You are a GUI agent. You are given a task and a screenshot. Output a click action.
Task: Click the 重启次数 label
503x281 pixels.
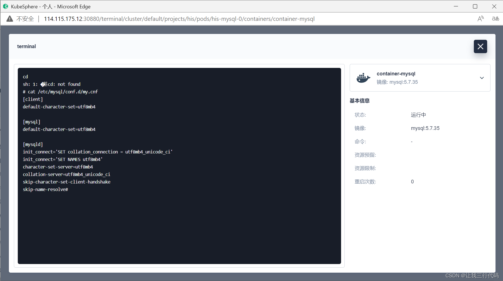365,182
